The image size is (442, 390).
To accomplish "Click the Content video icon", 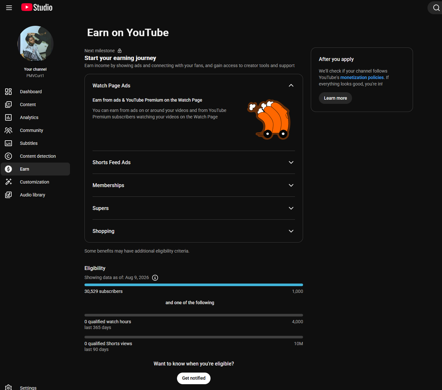I will pyautogui.click(x=8, y=105).
